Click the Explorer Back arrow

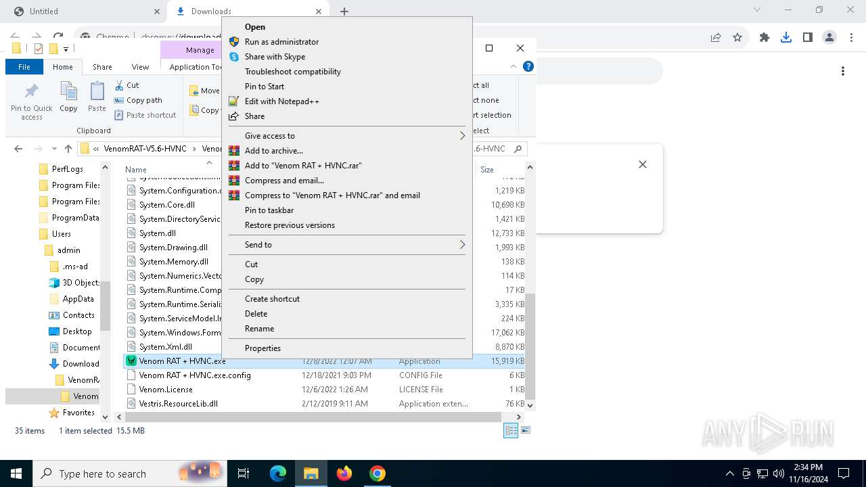(x=18, y=149)
